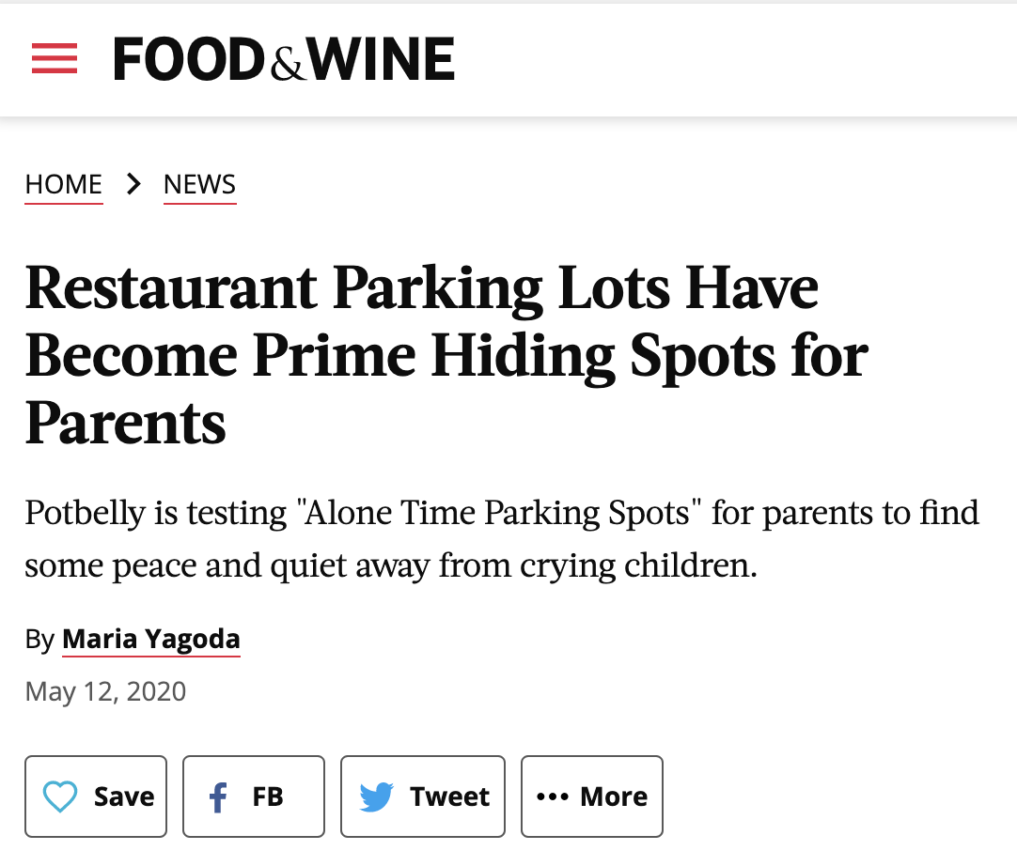Image resolution: width=1017 pixels, height=866 pixels.
Task: Share article via the FB label
Action: (x=268, y=796)
